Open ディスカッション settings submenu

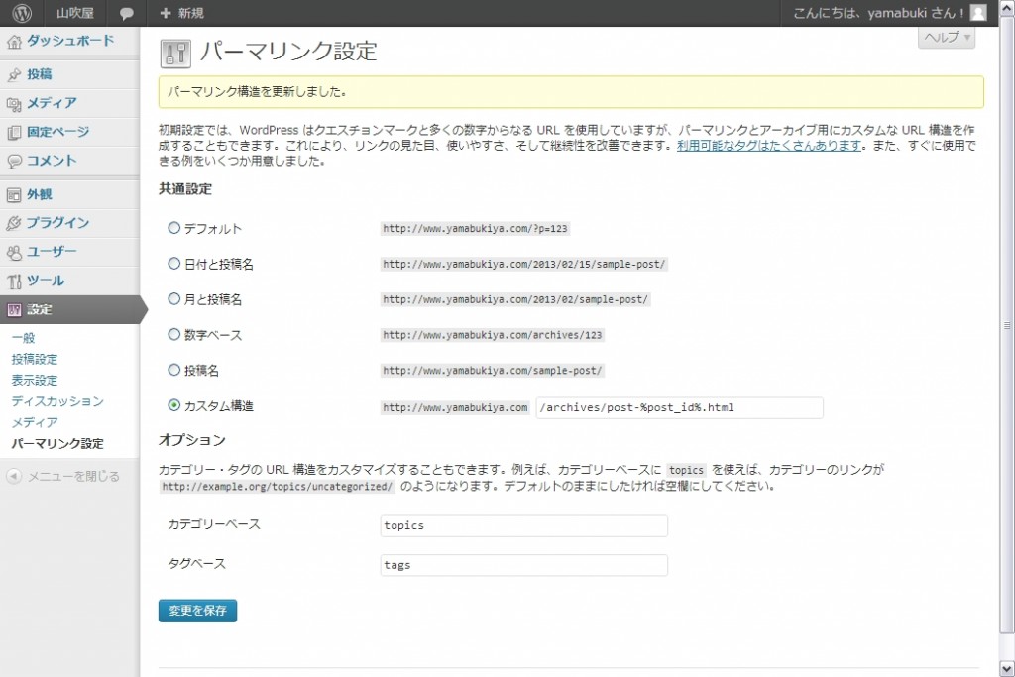57,401
